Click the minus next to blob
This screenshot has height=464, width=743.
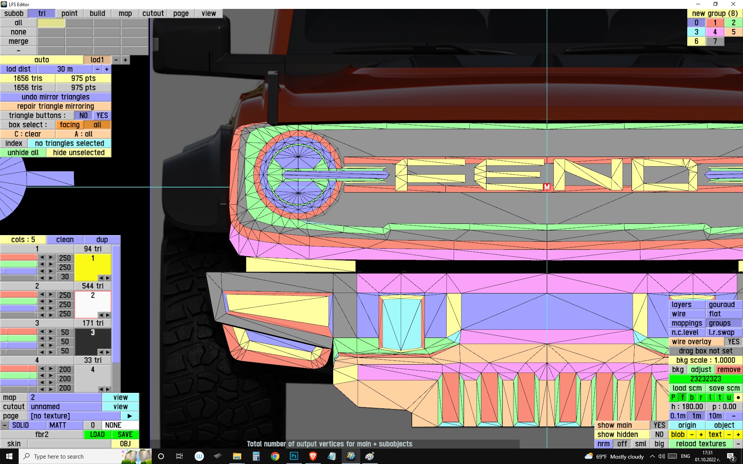692,434
